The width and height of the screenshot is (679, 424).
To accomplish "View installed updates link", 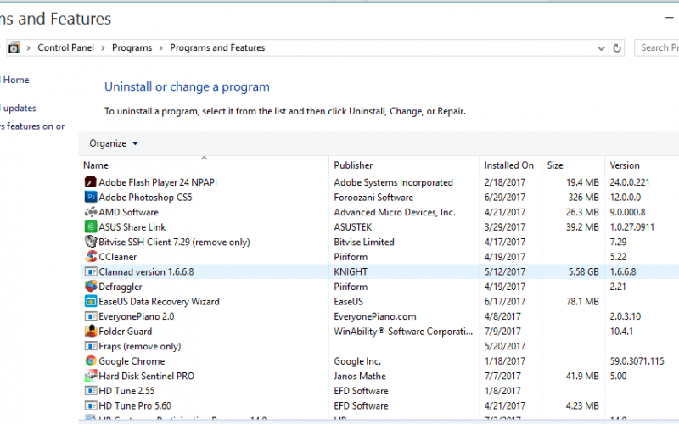I will click(18, 109).
